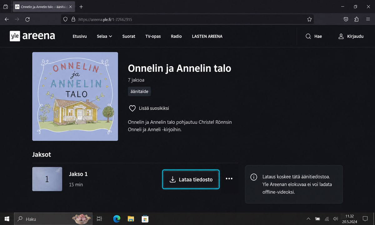Click the 7 jaksoa episode count
The image size is (375, 225).
click(x=136, y=80)
